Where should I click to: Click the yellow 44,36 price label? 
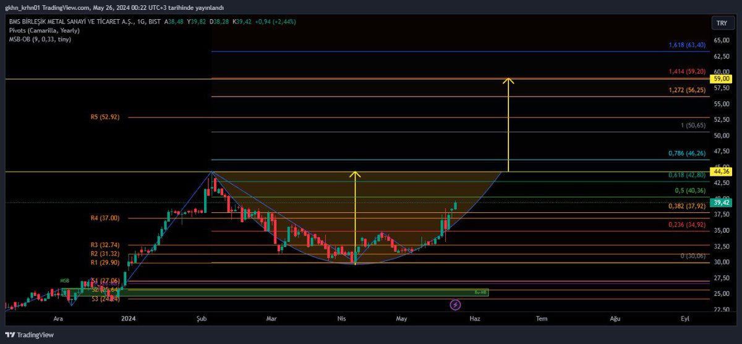point(722,171)
